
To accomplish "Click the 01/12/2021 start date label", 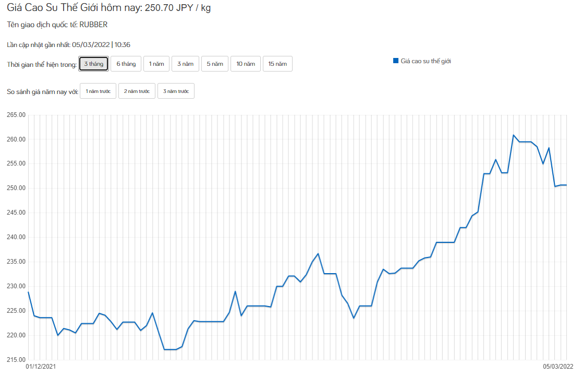I will pyautogui.click(x=41, y=367).
